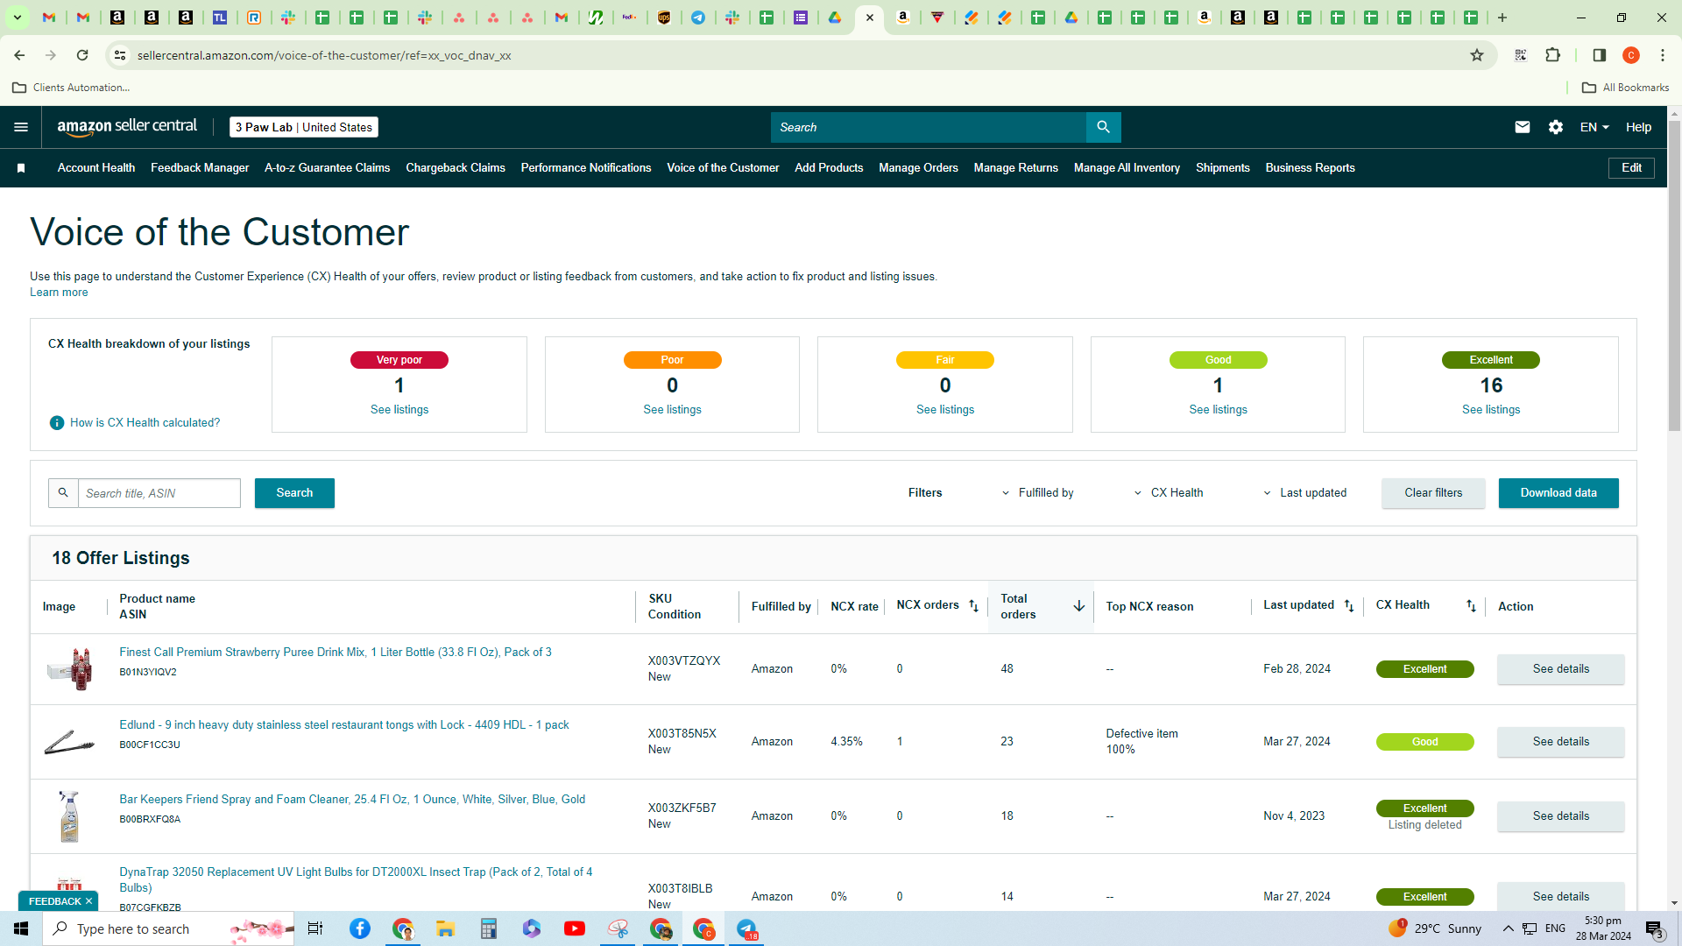This screenshot has height=946, width=1682.
Task: Close the FEEDBACK tab with X
Action: coord(88,901)
